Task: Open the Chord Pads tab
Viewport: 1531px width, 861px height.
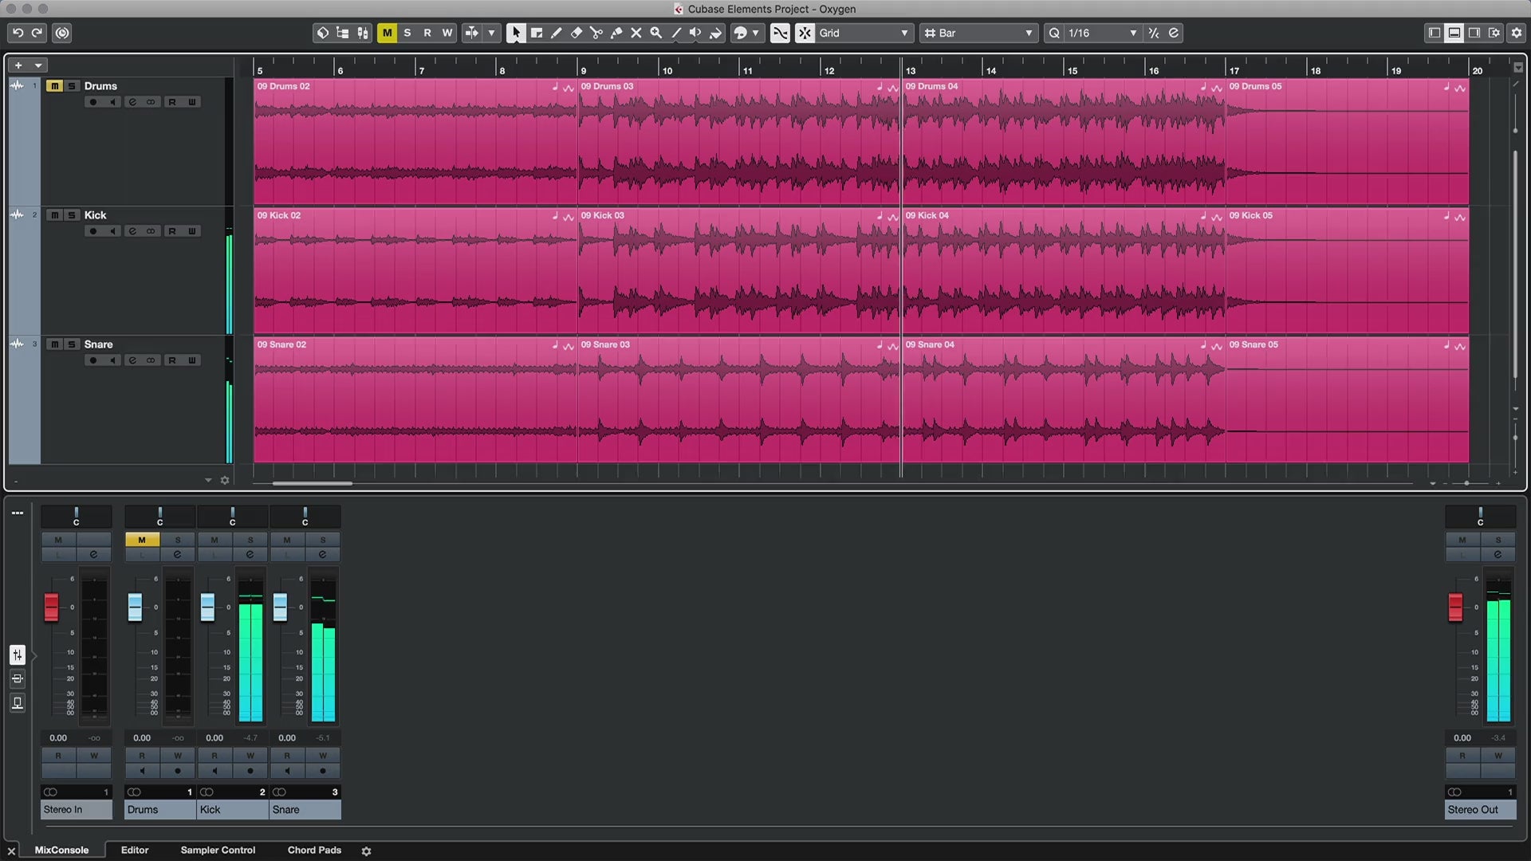Action: (314, 850)
